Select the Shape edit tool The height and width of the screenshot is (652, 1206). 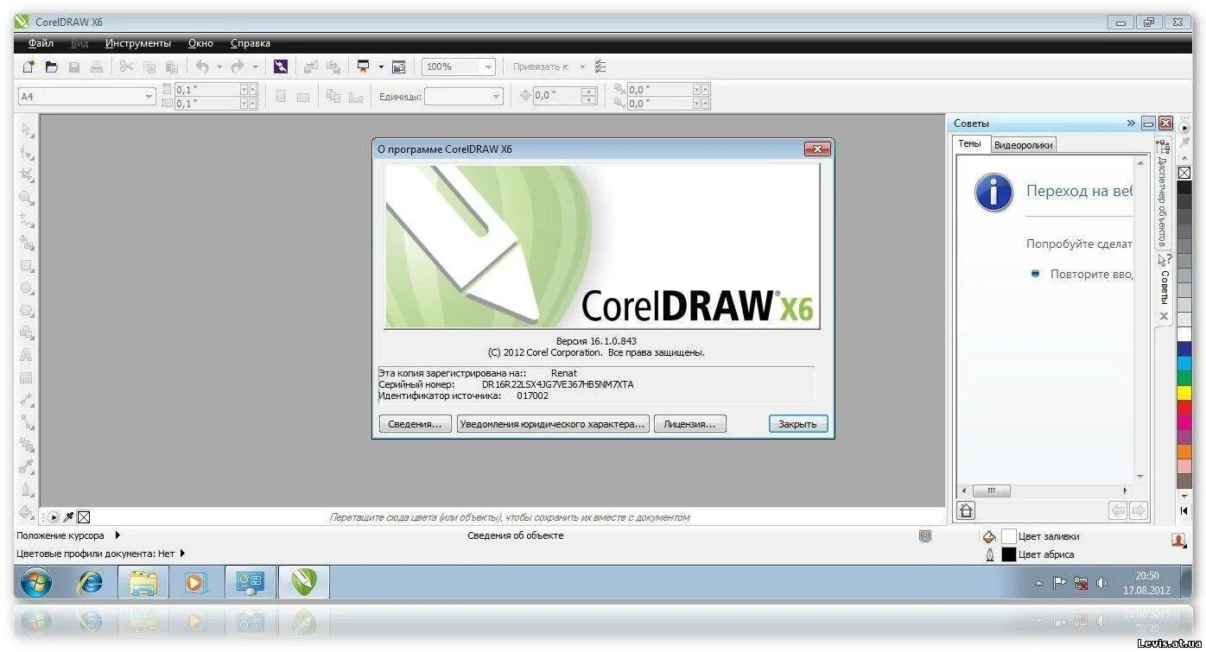27,153
